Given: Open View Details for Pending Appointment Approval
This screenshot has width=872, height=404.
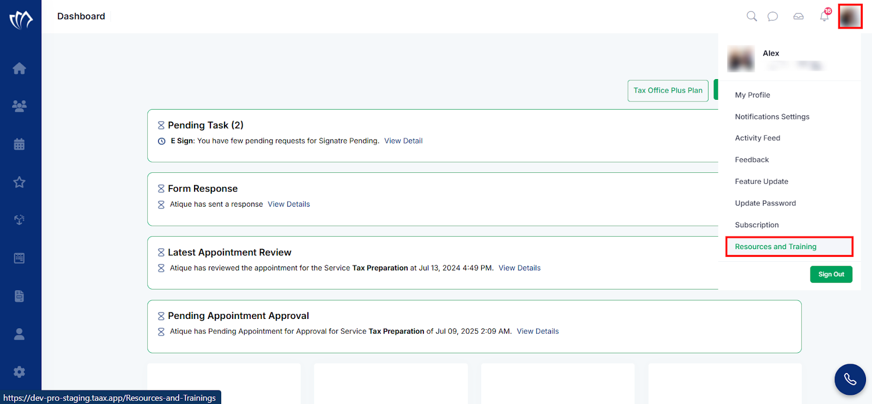Looking at the screenshot, I should [x=538, y=331].
